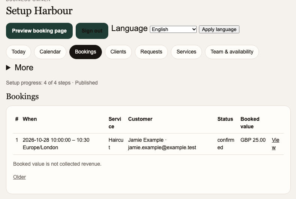This screenshot has width=296, height=199.
Task: Click the 2026-10-28 10:00:00 booking time cell
Action: (56, 144)
